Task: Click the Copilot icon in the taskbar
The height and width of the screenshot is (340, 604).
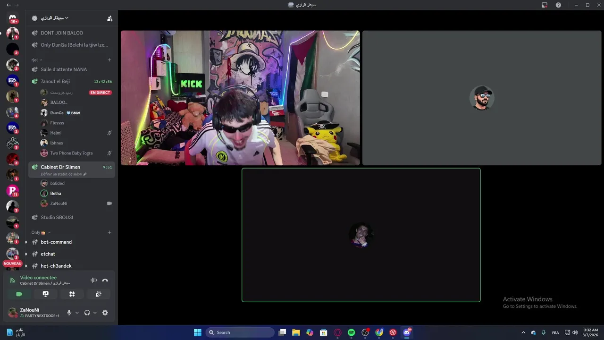Action: [310, 332]
